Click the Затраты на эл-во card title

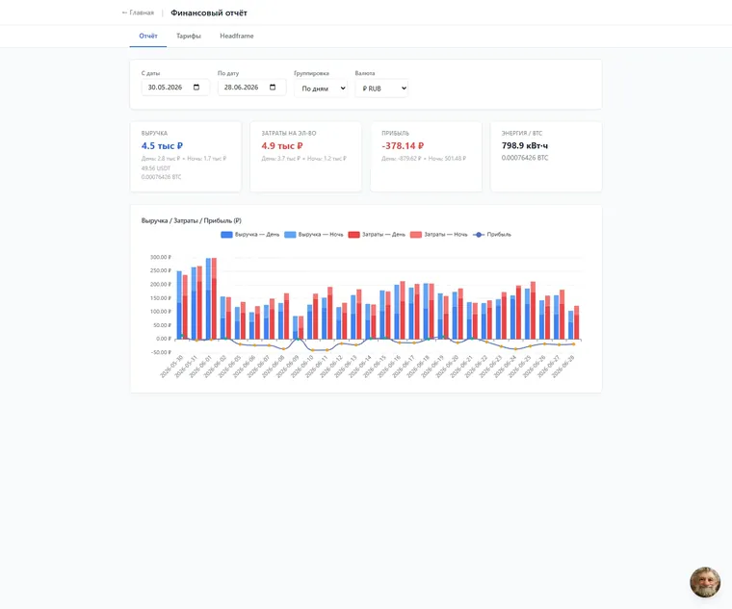pyautogui.click(x=289, y=134)
